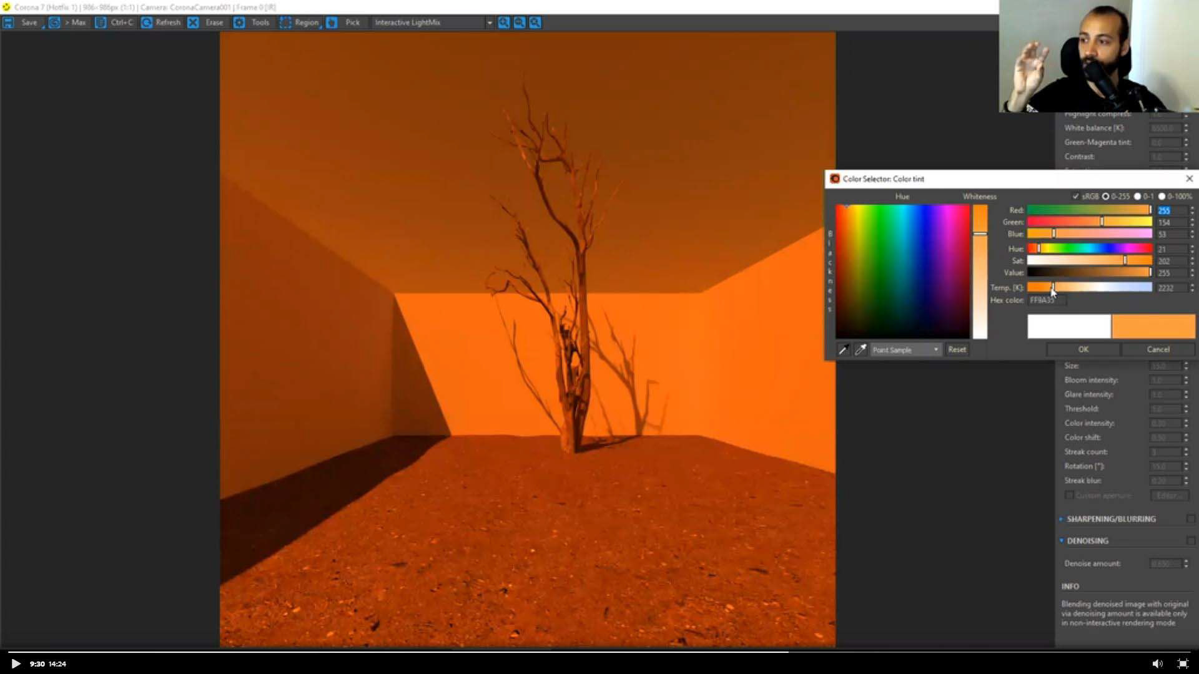Select the Pick hand tool
The width and height of the screenshot is (1199, 674).
pos(332,22)
